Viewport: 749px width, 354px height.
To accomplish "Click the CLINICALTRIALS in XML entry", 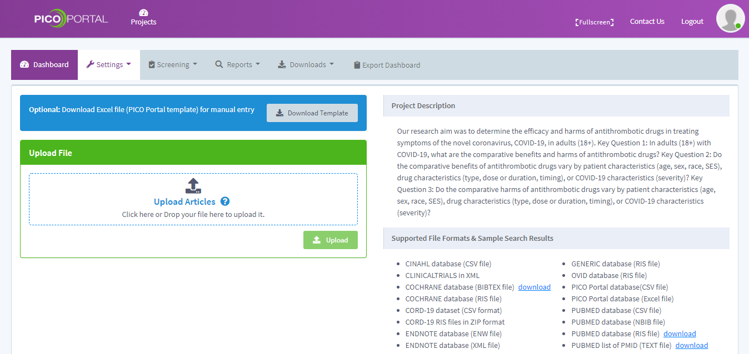I will (x=442, y=275).
